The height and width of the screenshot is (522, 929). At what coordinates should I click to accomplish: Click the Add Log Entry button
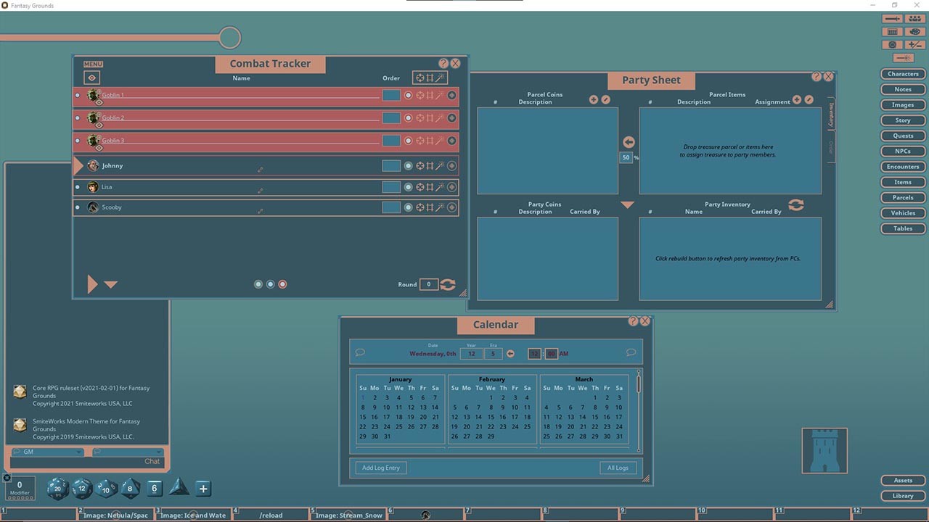381,468
